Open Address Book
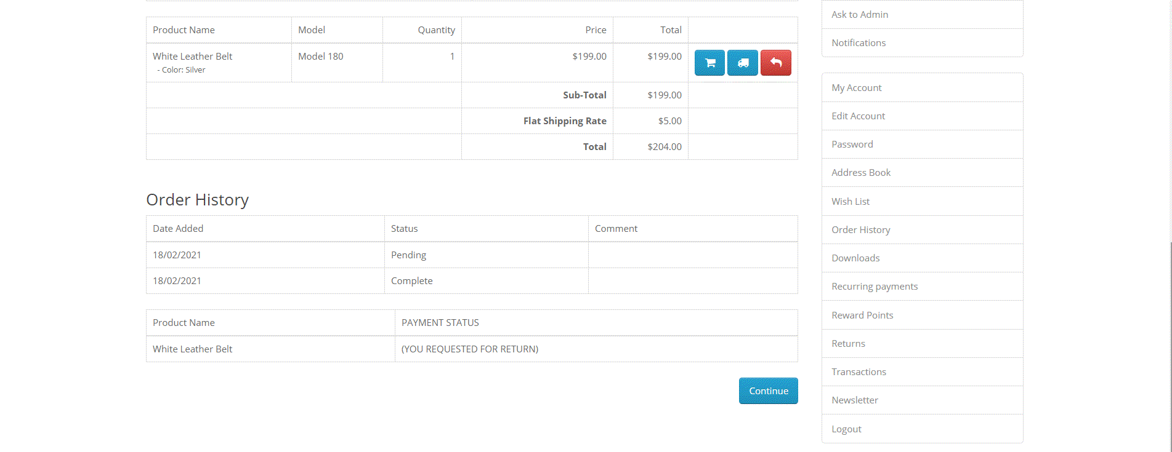 pyautogui.click(x=861, y=172)
